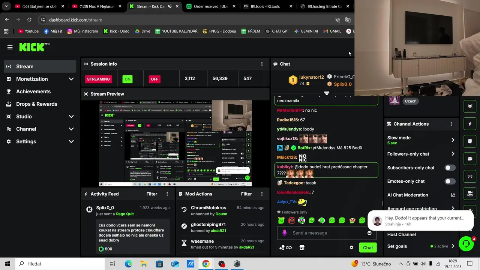Collapse the chat leaderboard with arrow icon
480x270 pixels.
[327, 93]
